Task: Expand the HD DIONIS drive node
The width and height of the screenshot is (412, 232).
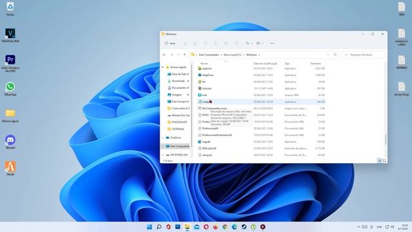Action: tap(163, 155)
